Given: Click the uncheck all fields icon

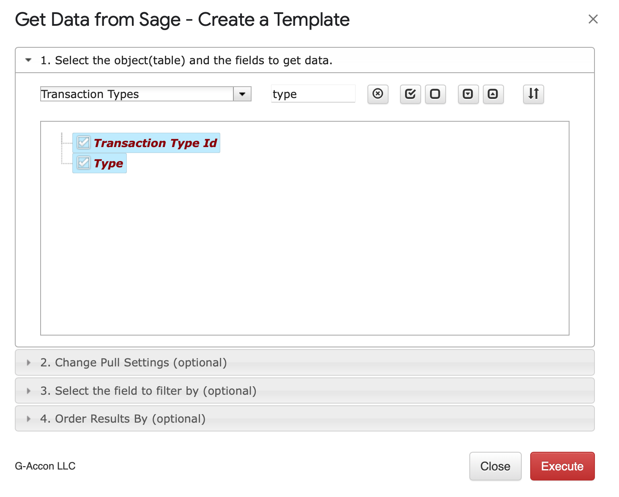Looking at the screenshot, I should click(435, 94).
